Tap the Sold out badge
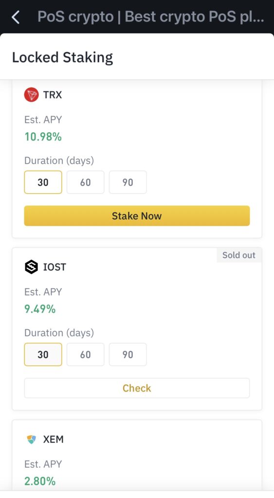The image size is (274, 498). coord(239,255)
